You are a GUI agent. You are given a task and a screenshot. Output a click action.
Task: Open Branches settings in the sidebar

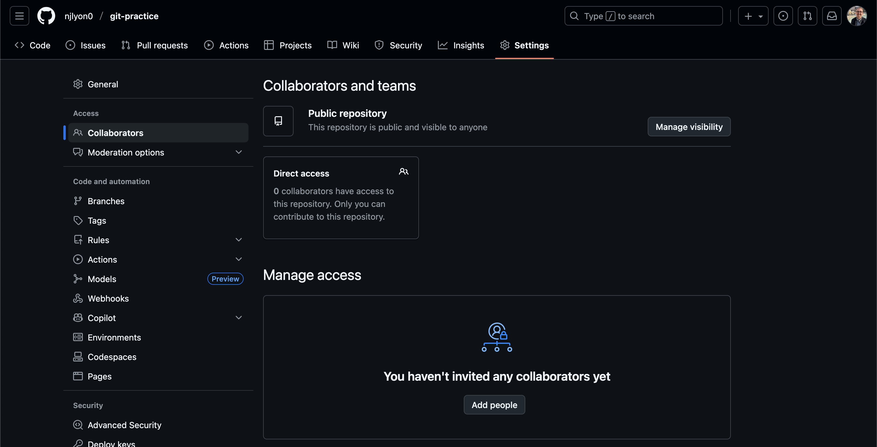tap(106, 201)
